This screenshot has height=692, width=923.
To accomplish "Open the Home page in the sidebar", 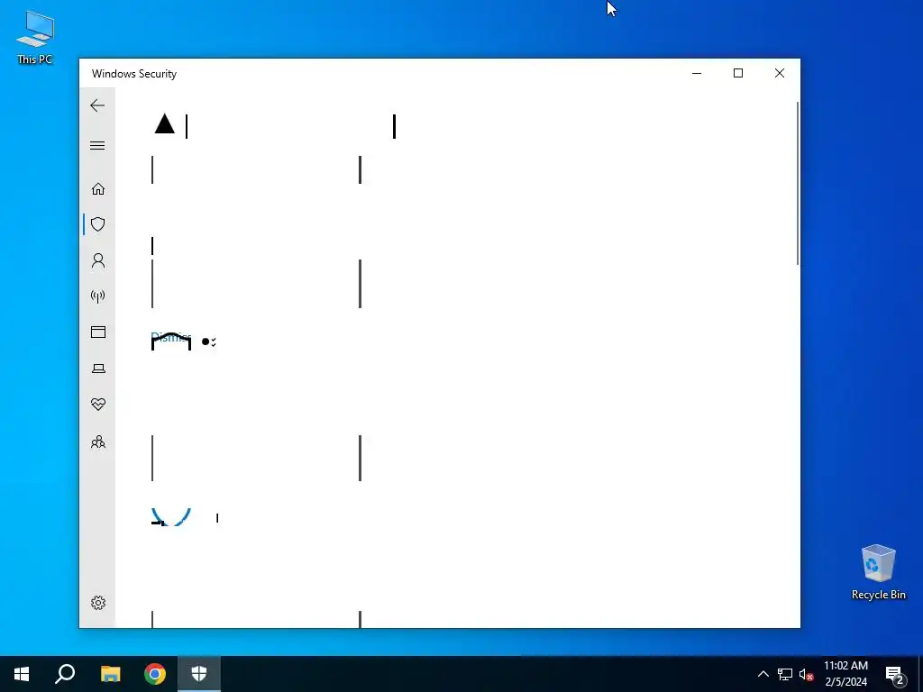I will click(x=98, y=188).
